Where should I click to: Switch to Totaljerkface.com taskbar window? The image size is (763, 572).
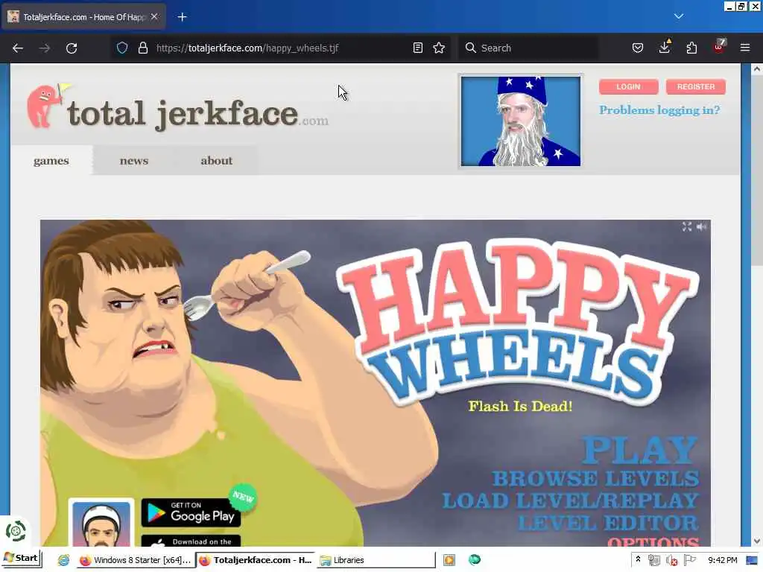click(256, 560)
